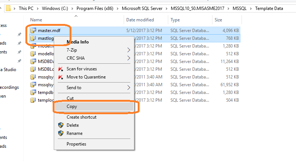Open the dropdown chevron after This PC
Viewport: 296px width, 161px height.
coord(38,8)
